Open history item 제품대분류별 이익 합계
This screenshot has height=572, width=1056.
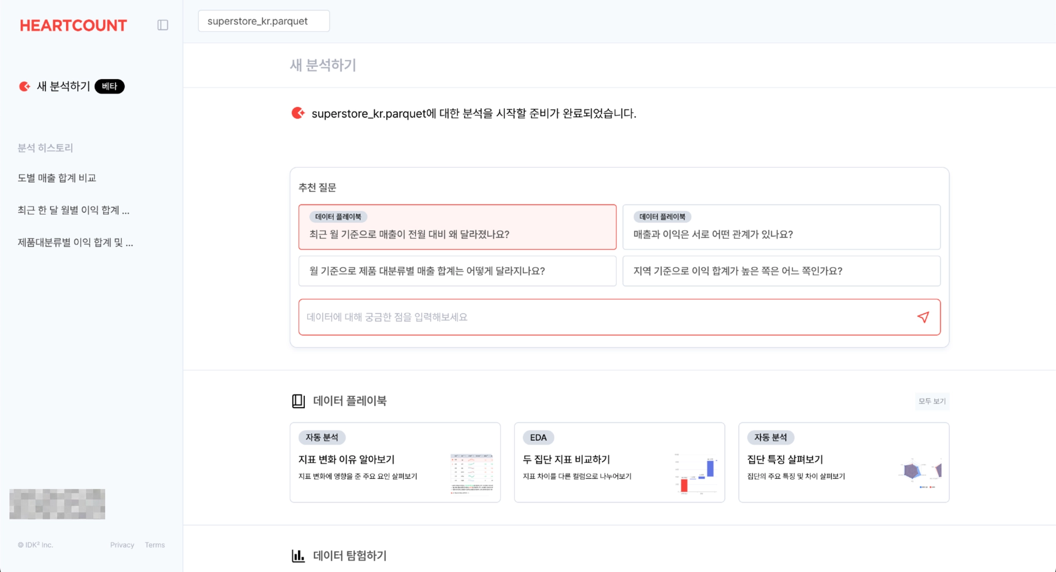click(x=75, y=242)
